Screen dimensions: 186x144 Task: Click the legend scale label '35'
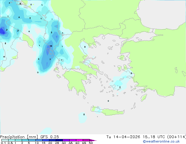pos(70,143)
